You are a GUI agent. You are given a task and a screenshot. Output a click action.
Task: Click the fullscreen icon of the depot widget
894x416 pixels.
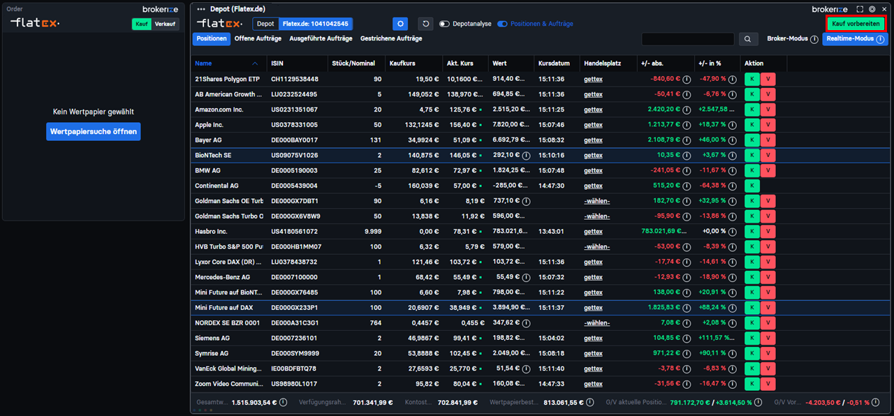860,9
